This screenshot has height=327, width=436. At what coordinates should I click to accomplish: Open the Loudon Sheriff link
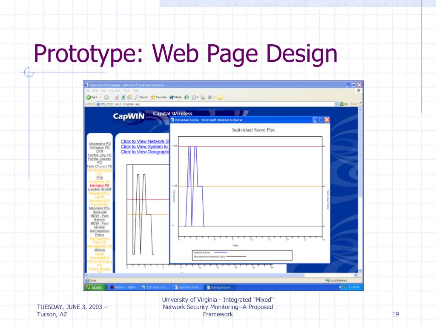tap(100, 189)
